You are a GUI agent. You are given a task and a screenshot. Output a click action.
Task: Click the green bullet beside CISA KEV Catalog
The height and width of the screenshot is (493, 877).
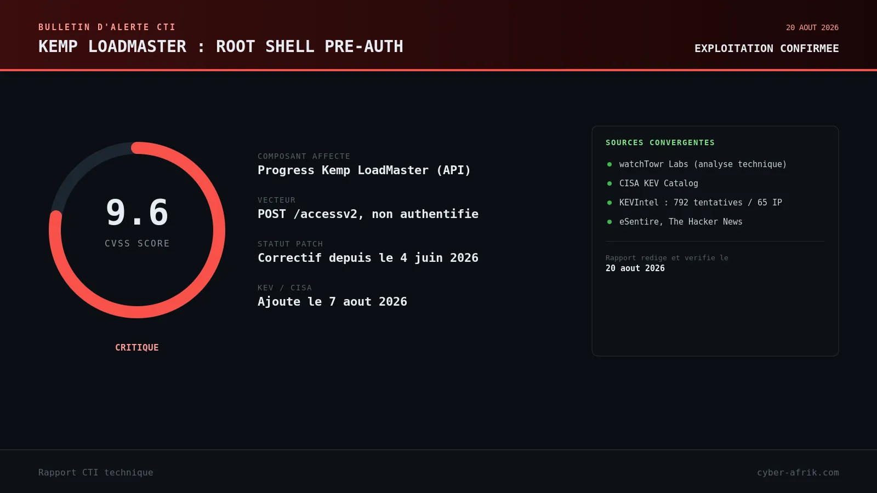pyautogui.click(x=610, y=184)
